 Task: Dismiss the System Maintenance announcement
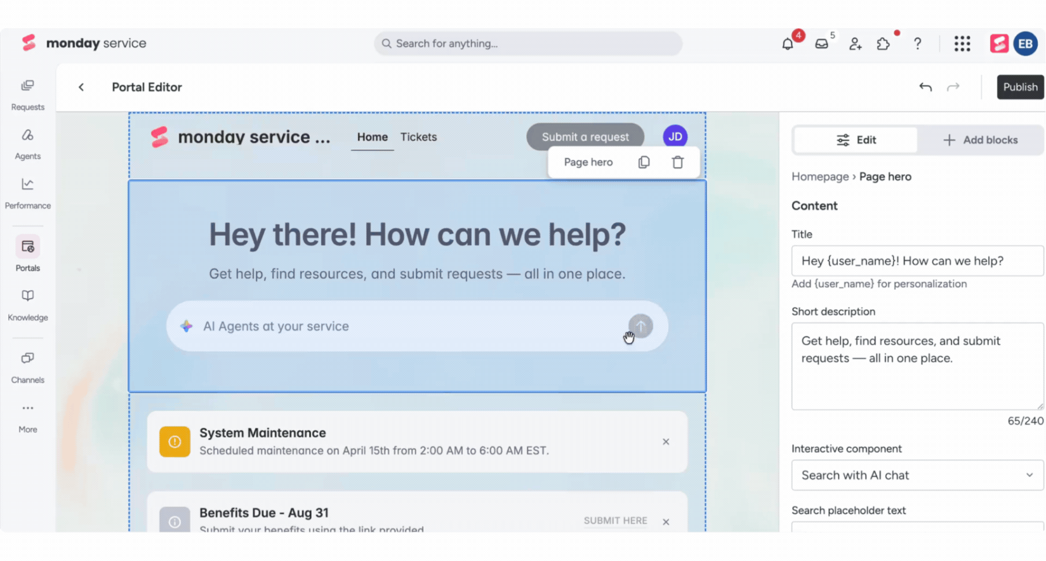click(666, 442)
